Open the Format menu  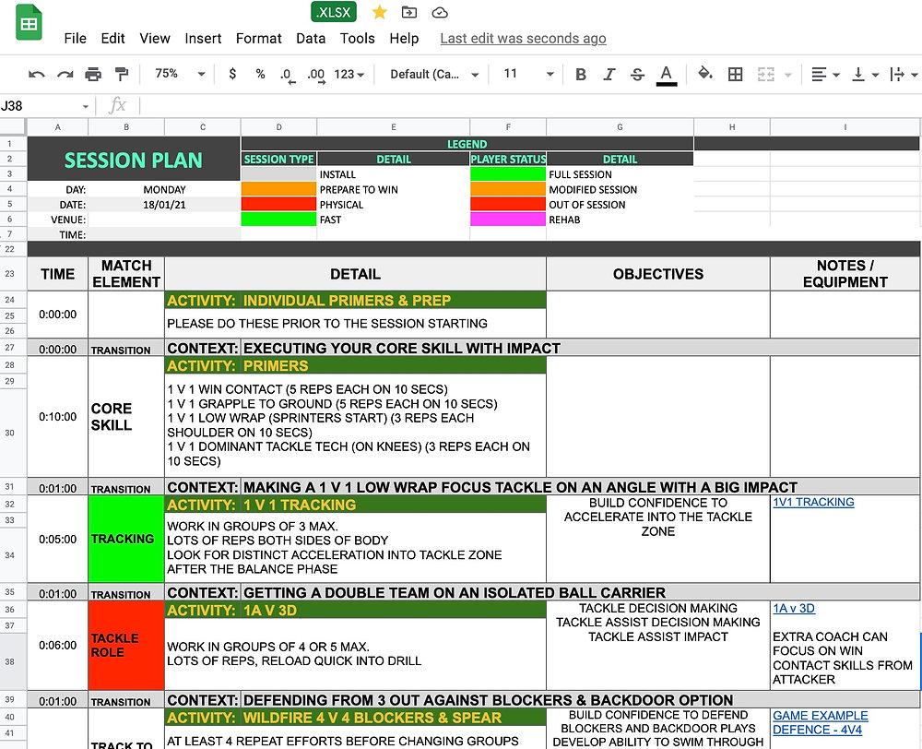coord(259,38)
